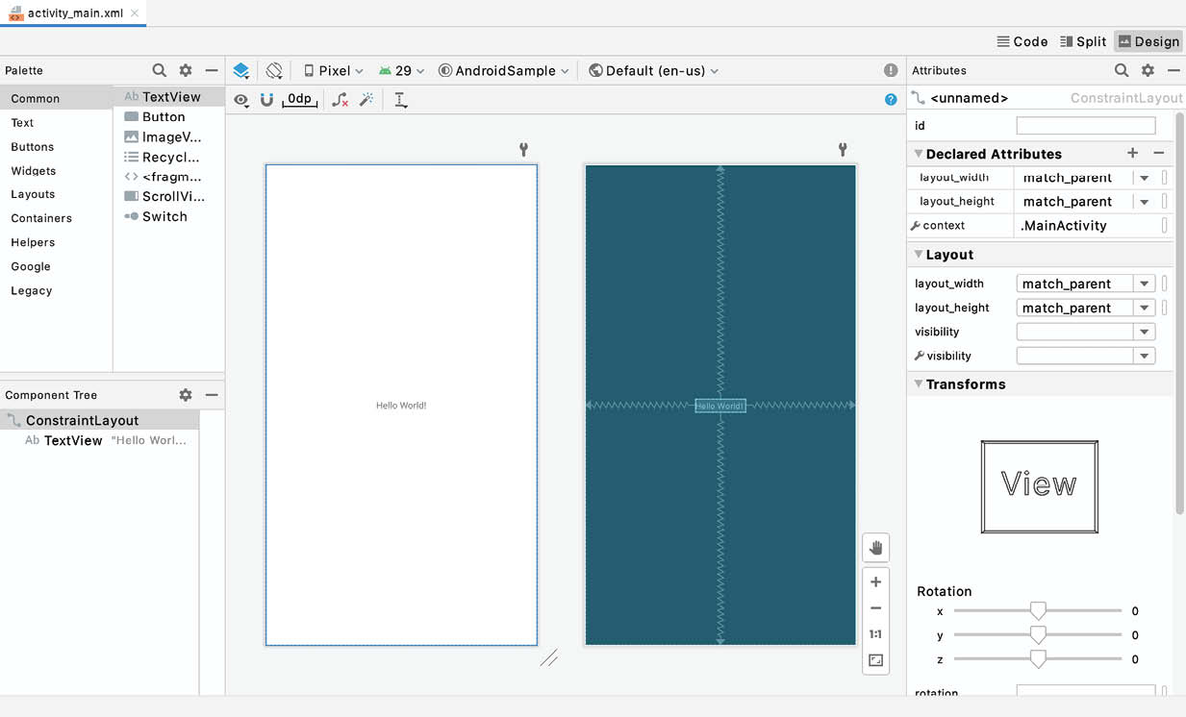Close the activity_main.xml tab
Image resolution: width=1186 pixels, height=717 pixels.
point(135,12)
